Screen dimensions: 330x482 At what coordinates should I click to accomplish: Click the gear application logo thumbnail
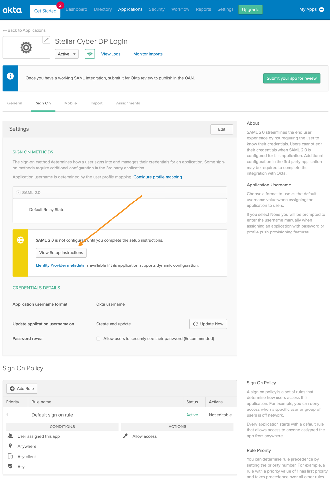26,48
